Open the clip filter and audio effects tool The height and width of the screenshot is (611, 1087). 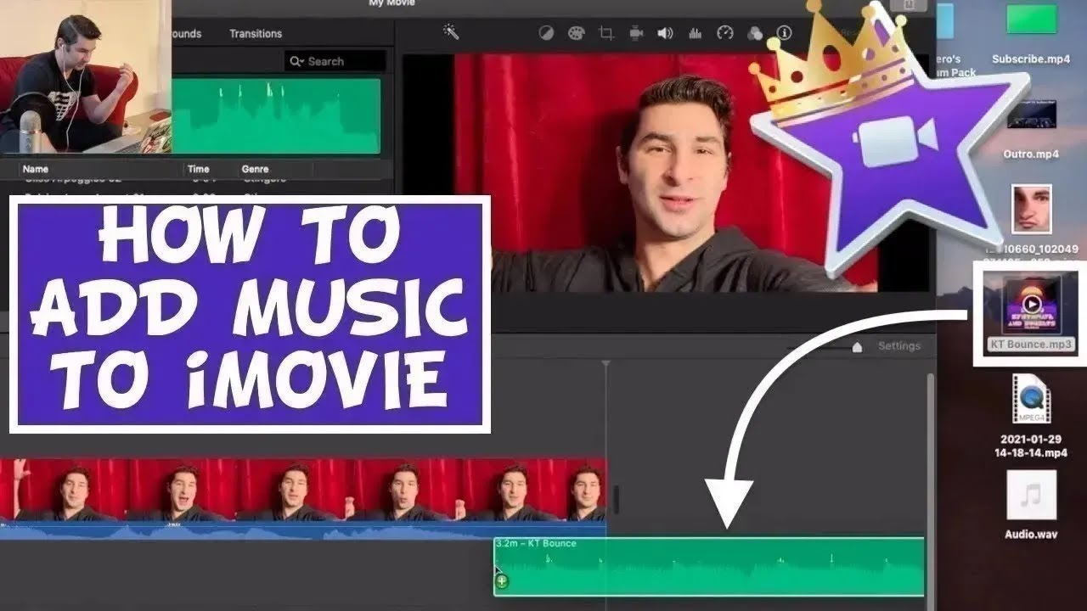754,33
